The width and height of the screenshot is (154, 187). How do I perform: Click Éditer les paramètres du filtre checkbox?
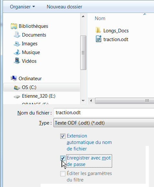point(63,174)
